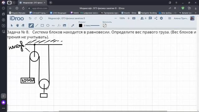Zoom in with the plus button
Image resolution: width=199 pixels, height=112 pixels.
point(128,18)
